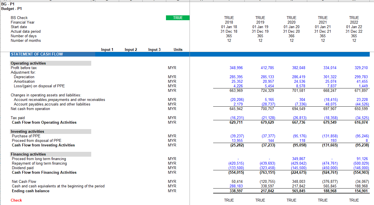Select the red Check label
Viewport: 374px width, 205px height.
tap(16, 200)
